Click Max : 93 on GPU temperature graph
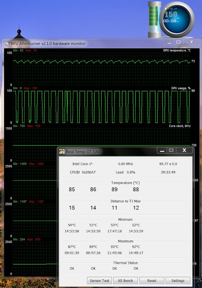202x288 pixels. [31, 50]
